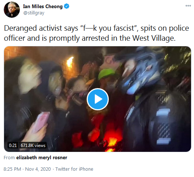Image resolution: width=194 pixels, height=177 pixels.
Task: Open the three-dot more options menu
Action: coord(188,6)
